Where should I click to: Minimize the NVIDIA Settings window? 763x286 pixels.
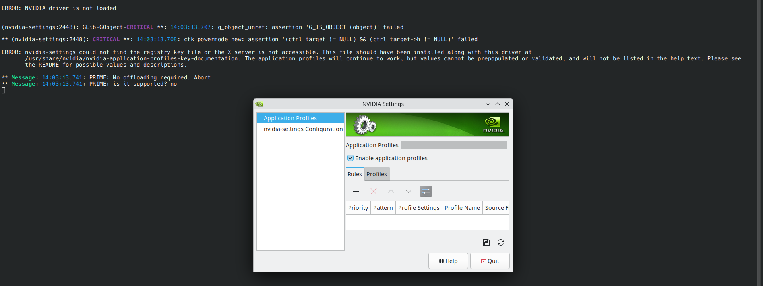pos(488,104)
